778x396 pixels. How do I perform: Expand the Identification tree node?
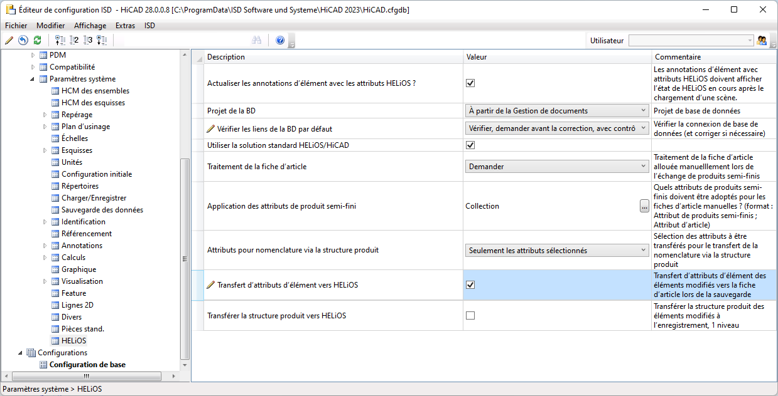45,222
